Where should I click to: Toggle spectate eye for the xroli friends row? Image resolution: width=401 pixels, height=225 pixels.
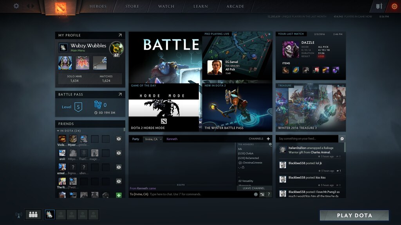click(119, 153)
